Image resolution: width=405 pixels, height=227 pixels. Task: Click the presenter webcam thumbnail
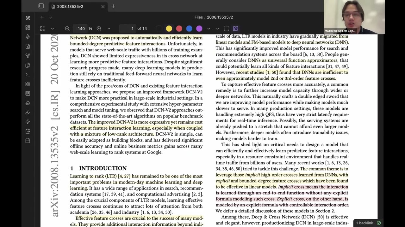(354, 17)
